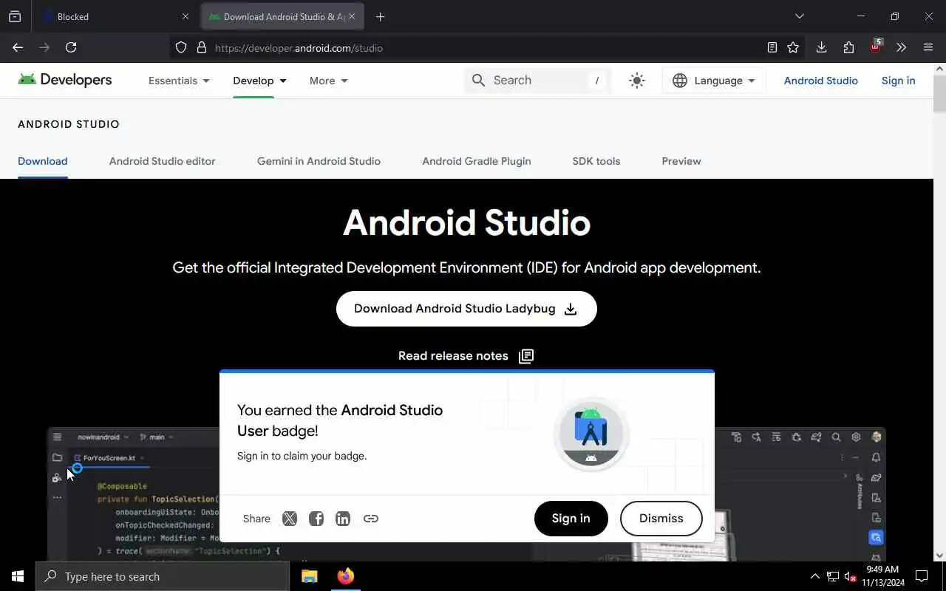
Task: Open the Preview tab
Action: tap(681, 161)
